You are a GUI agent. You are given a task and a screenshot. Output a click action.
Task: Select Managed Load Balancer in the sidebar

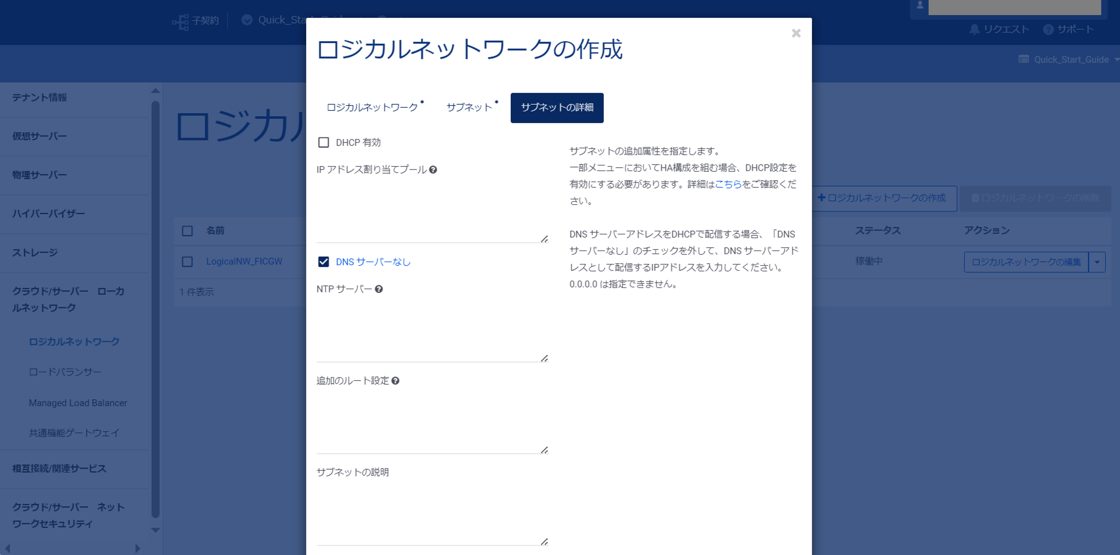78,403
